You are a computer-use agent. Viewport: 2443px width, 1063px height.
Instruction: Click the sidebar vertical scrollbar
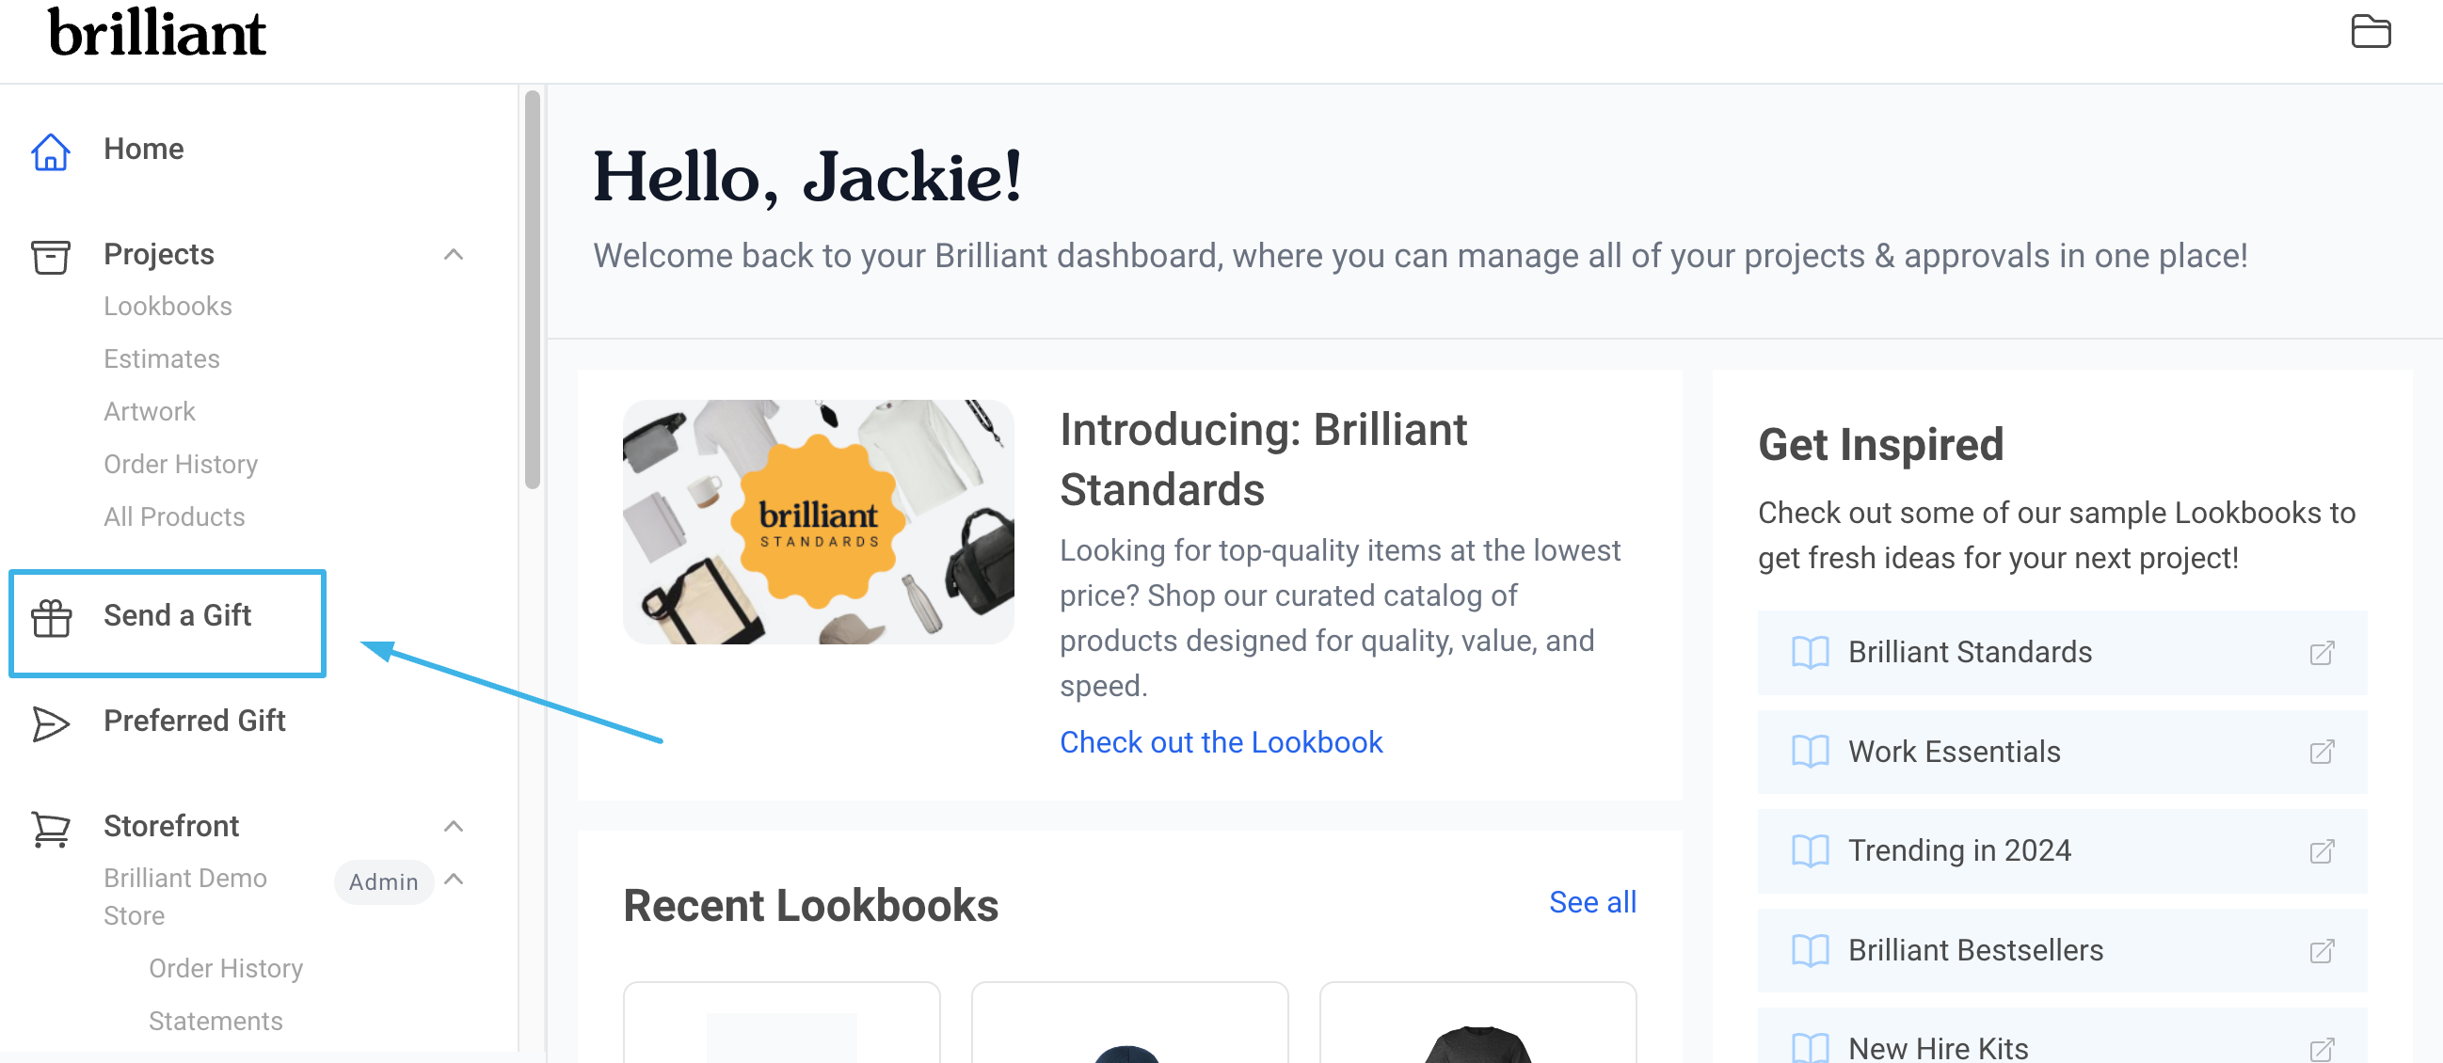pyautogui.click(x=532, y=289)
